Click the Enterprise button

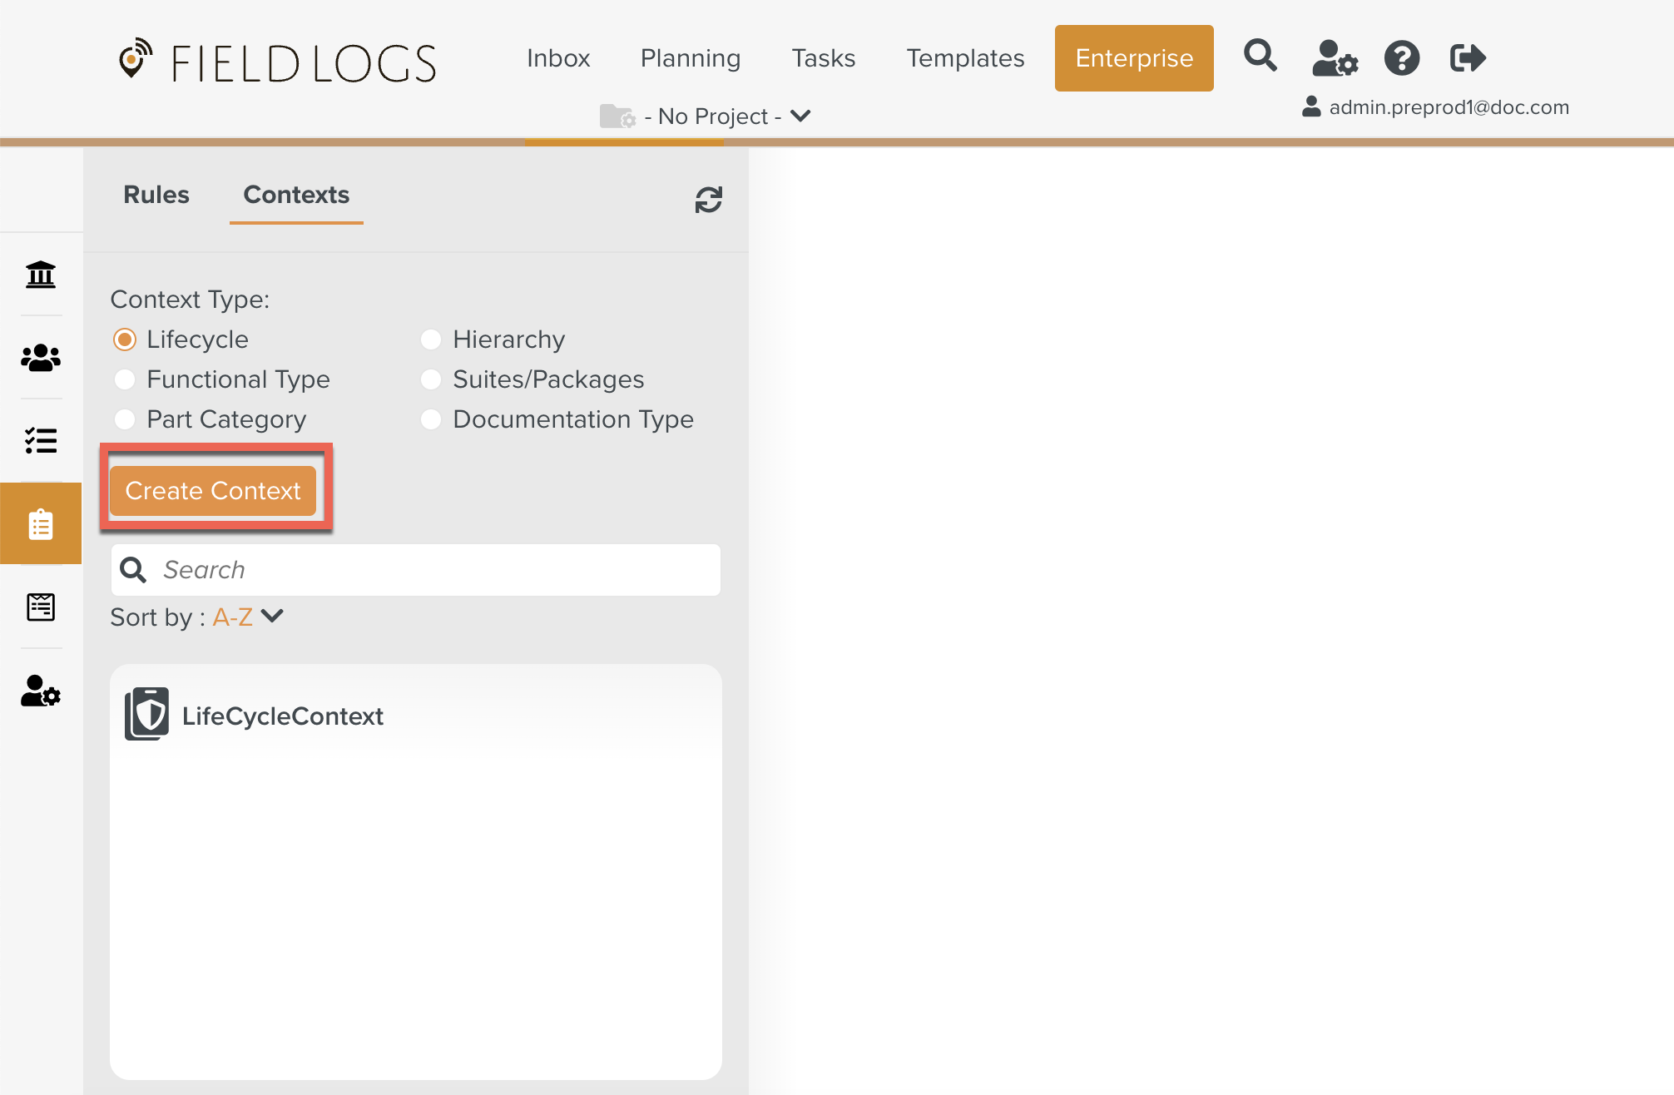coord(1133,58)
